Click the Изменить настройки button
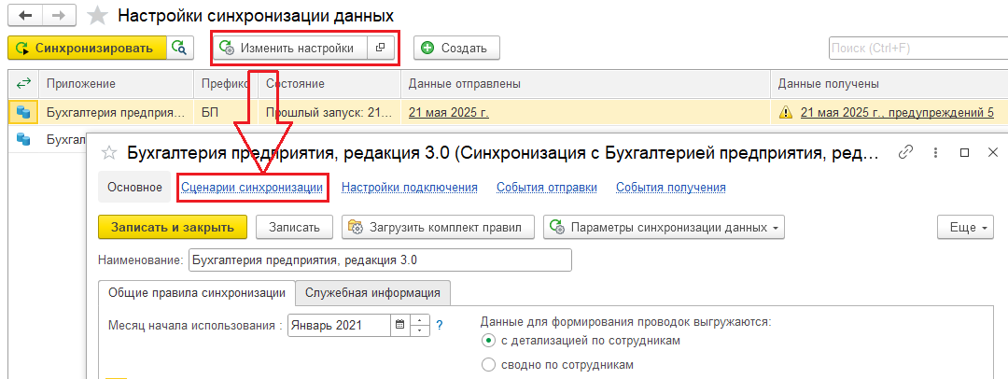Viewport: 1008px width, 379px height. pos(290,49)
